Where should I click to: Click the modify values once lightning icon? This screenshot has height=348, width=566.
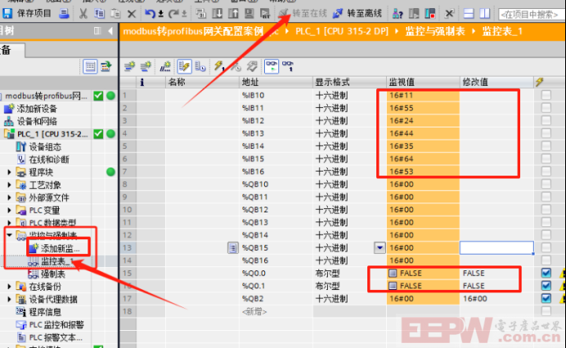pyautogui.click(x=219, y=66)
